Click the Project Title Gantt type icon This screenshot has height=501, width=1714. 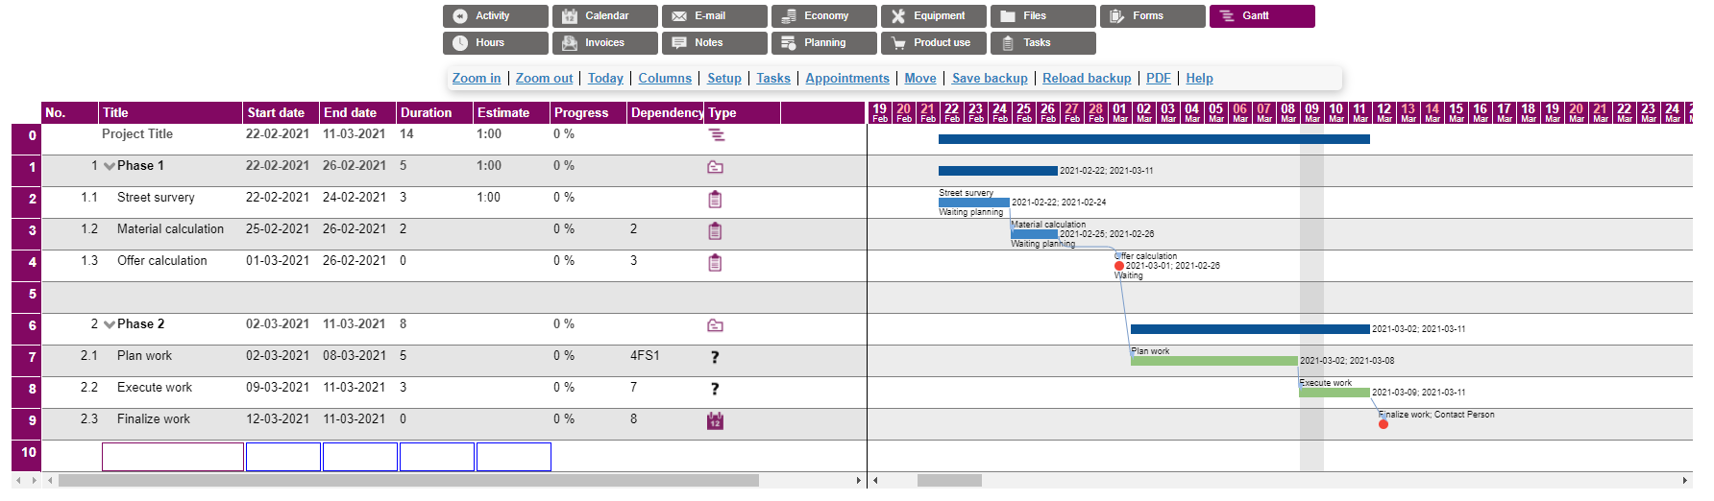click(x=716, y=135)
